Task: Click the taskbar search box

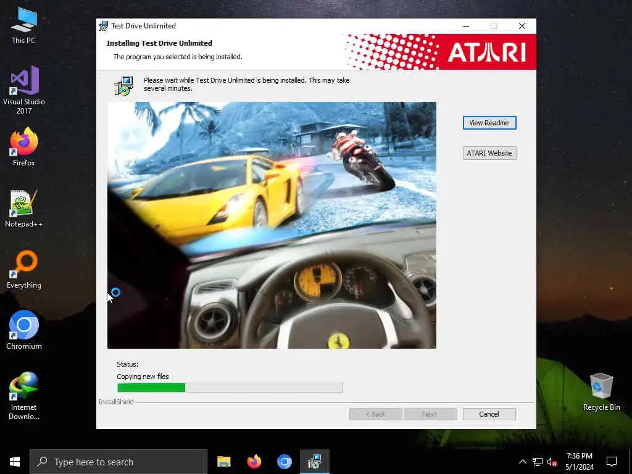Action: click(118, 462)
